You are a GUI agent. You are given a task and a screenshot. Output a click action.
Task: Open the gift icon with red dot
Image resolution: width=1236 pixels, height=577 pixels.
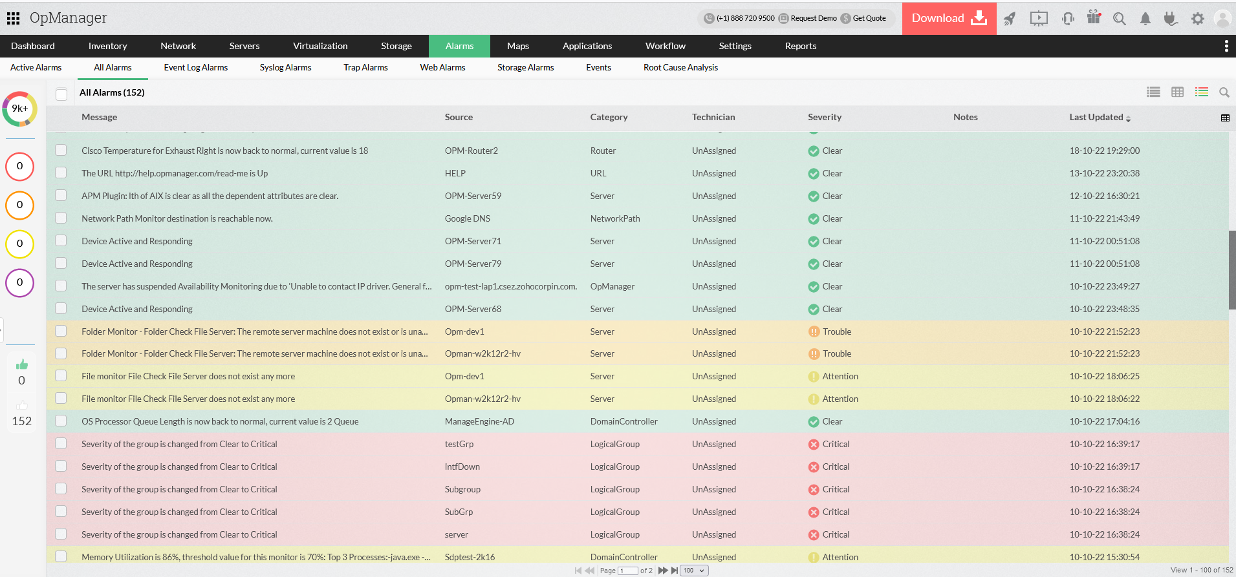1094,17
